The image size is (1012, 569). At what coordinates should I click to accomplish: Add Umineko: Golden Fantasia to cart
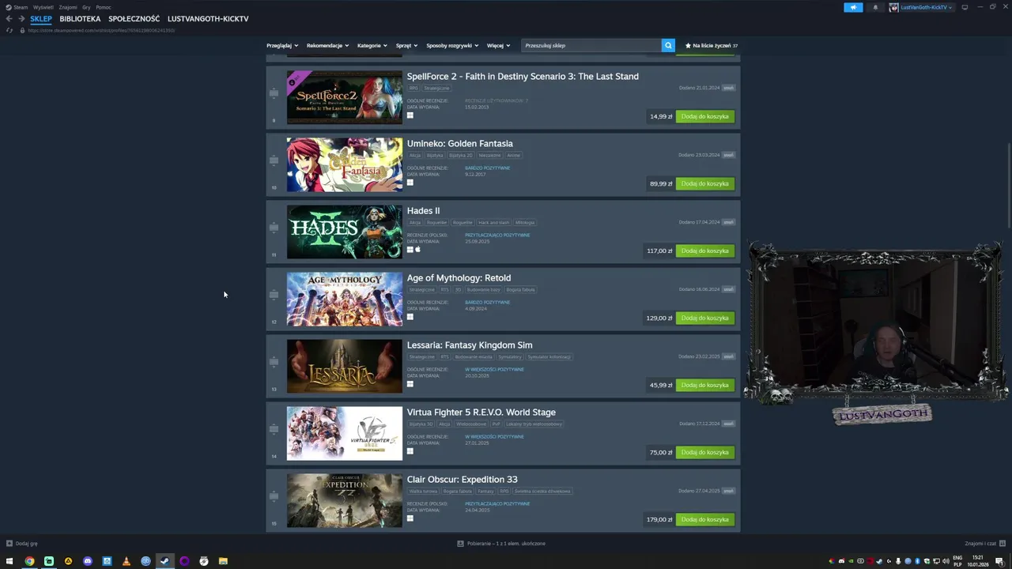pos(704,183)
